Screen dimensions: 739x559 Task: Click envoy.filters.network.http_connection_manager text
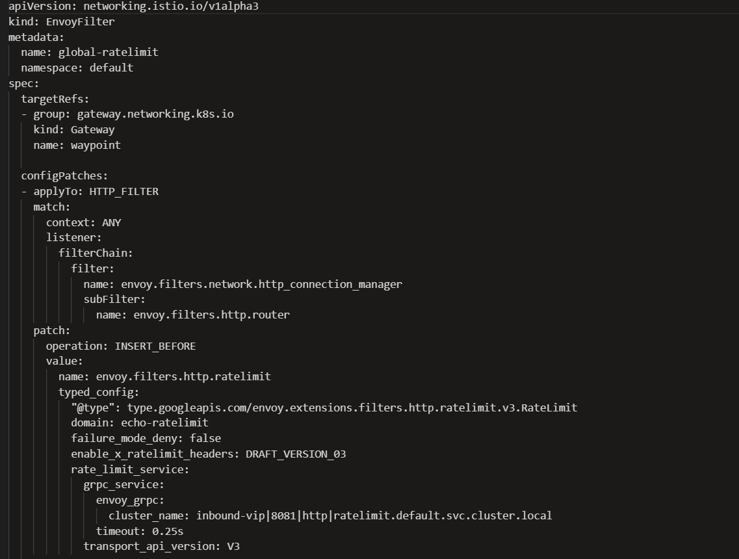point(261,284)
